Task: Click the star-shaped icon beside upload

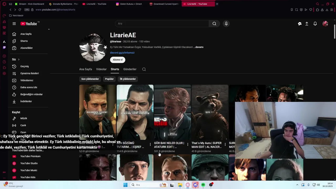Action: pos(300,24)
